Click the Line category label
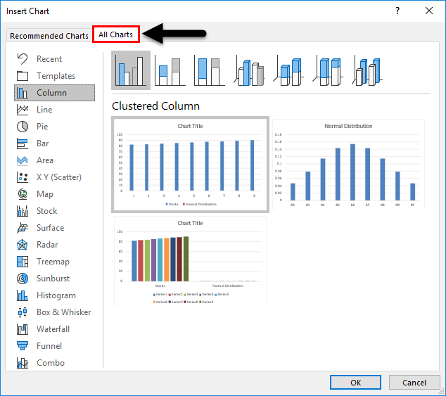This screenshot has height=396, width=446. [44, 110]
